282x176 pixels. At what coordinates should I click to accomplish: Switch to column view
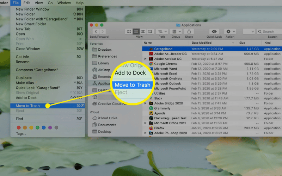click(143, 32)
